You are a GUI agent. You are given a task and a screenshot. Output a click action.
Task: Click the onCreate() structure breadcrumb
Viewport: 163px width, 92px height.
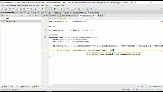click(x=66, y=19)
